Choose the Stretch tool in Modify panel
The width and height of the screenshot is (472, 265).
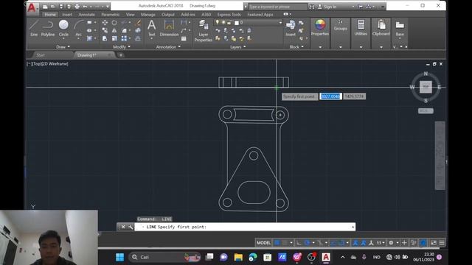pos(105,38)
